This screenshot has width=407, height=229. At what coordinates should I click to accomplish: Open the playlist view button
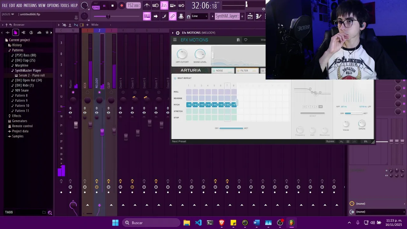tap(250, 16)
